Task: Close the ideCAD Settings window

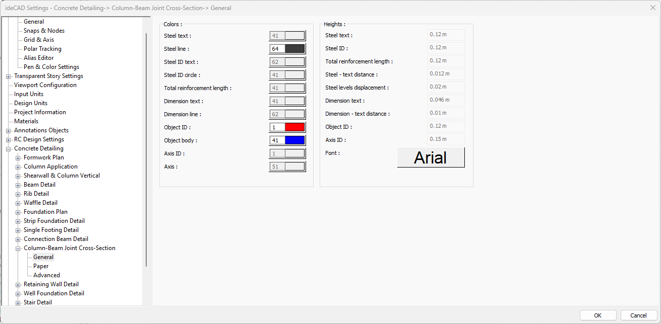Action: pos(653,8)
